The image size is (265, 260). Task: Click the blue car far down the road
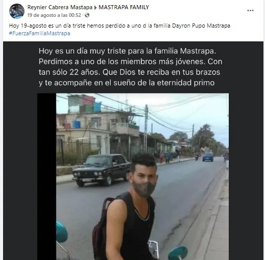tap(208, 157)
